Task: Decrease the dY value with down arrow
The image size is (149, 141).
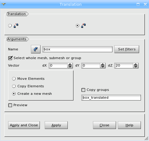Action: point(103,67)
